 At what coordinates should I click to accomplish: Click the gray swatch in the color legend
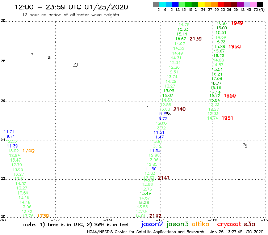(x=156, y=4)
